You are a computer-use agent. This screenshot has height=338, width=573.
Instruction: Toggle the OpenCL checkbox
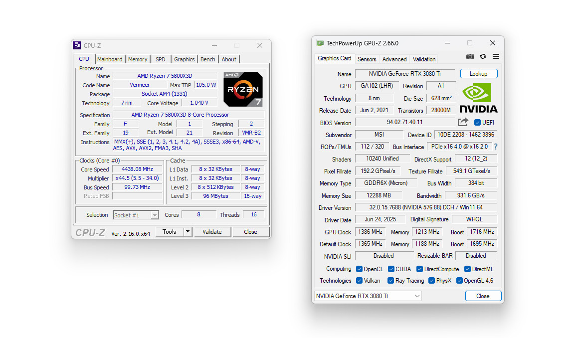(359, 269)
